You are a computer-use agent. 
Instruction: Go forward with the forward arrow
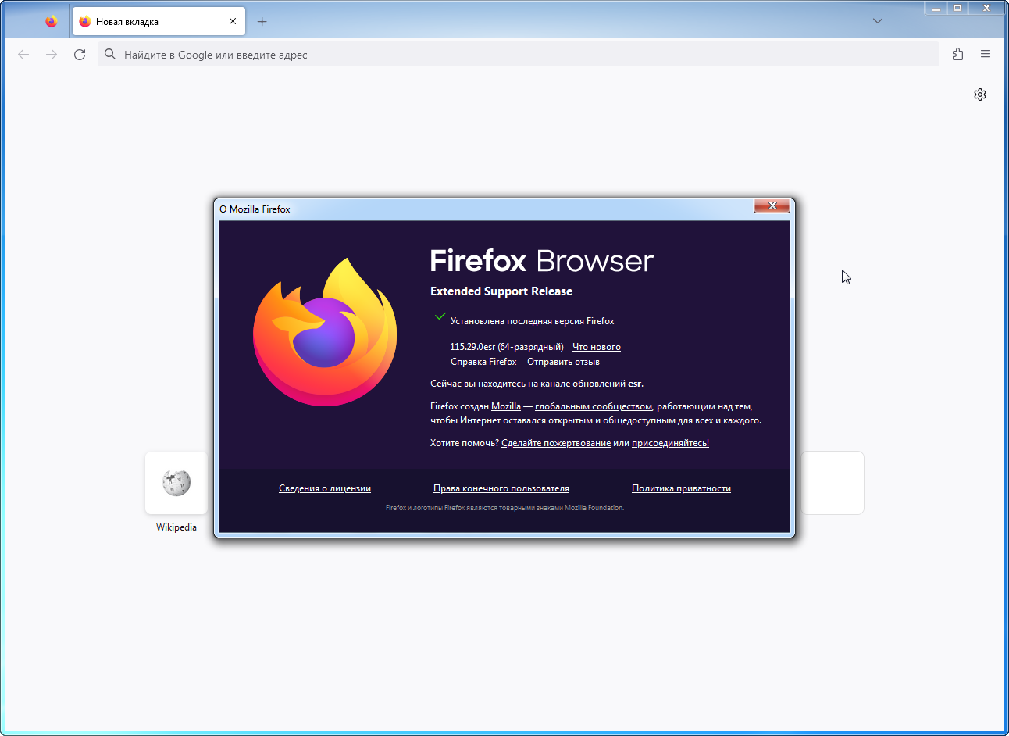(52, 55)
